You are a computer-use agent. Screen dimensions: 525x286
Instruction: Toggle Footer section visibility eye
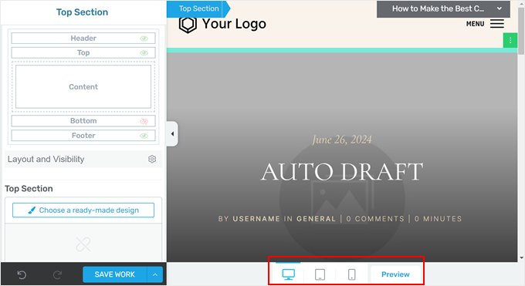pos(144,136)
